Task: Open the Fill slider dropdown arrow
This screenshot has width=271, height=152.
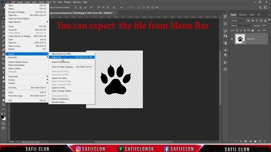Action: tap(268, 30)
